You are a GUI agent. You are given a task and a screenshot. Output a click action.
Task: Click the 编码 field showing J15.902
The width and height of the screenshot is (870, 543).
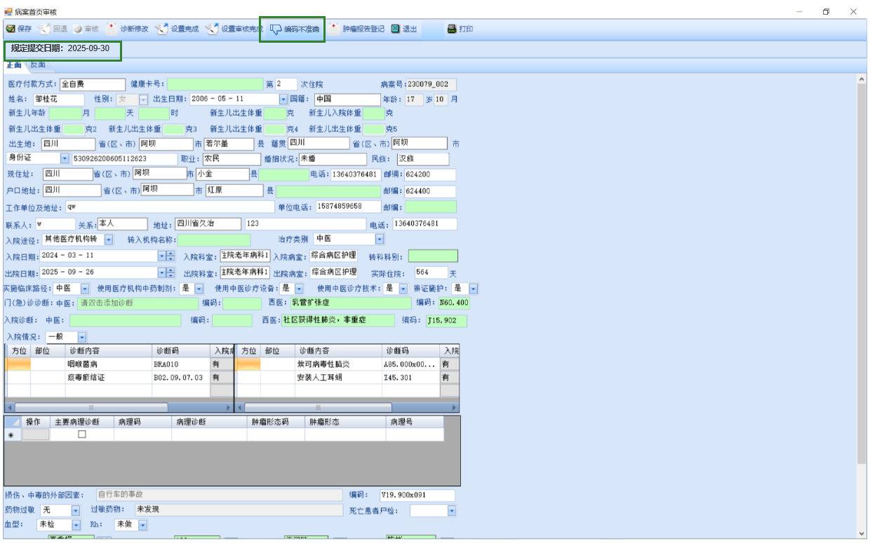(x=446, y=320)
